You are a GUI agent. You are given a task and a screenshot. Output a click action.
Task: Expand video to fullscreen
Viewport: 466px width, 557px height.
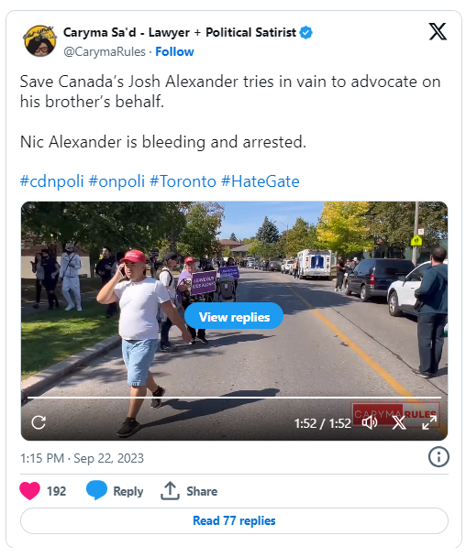click(429, 422)
